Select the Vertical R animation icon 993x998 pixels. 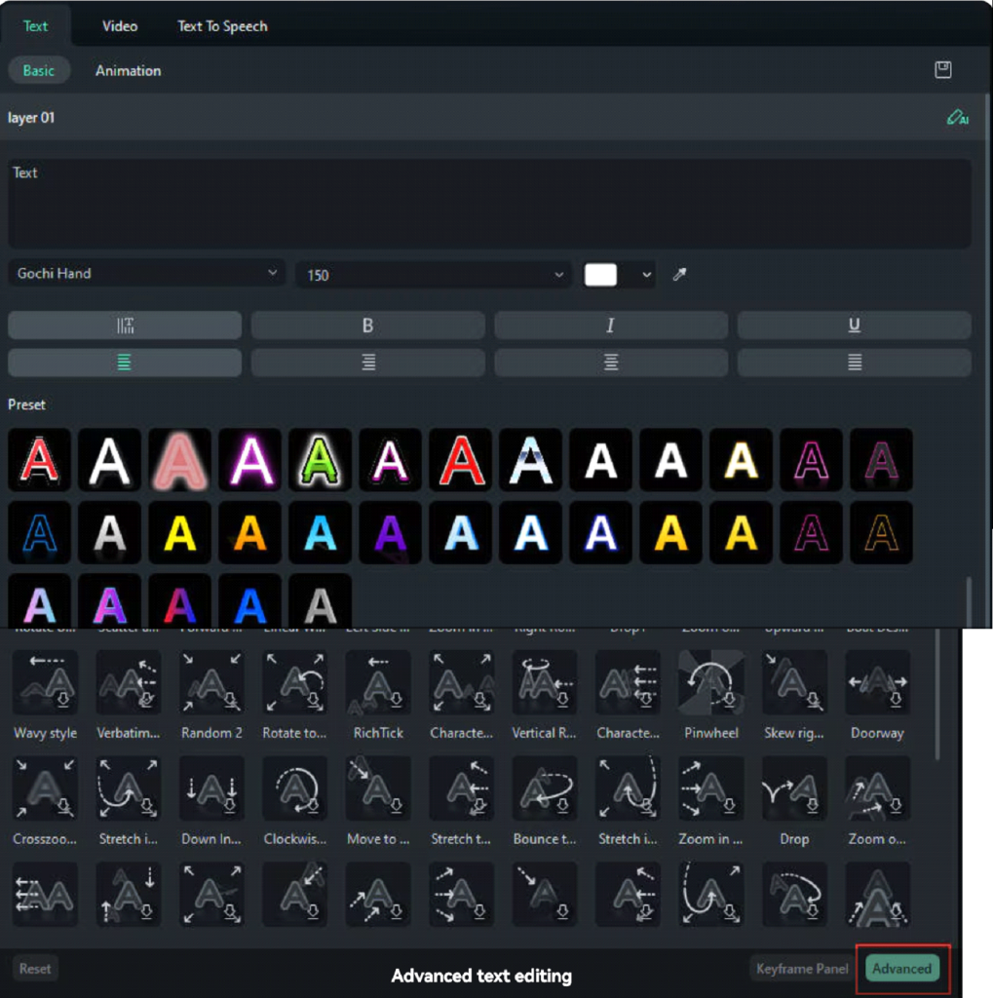point(544,682)
